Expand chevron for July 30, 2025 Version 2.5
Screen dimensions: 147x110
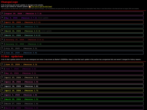pyautogui.click(x=2, y=48)
